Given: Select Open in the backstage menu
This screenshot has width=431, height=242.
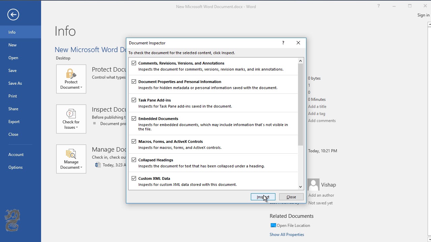Looking at the screenshot, I should 21,58.
